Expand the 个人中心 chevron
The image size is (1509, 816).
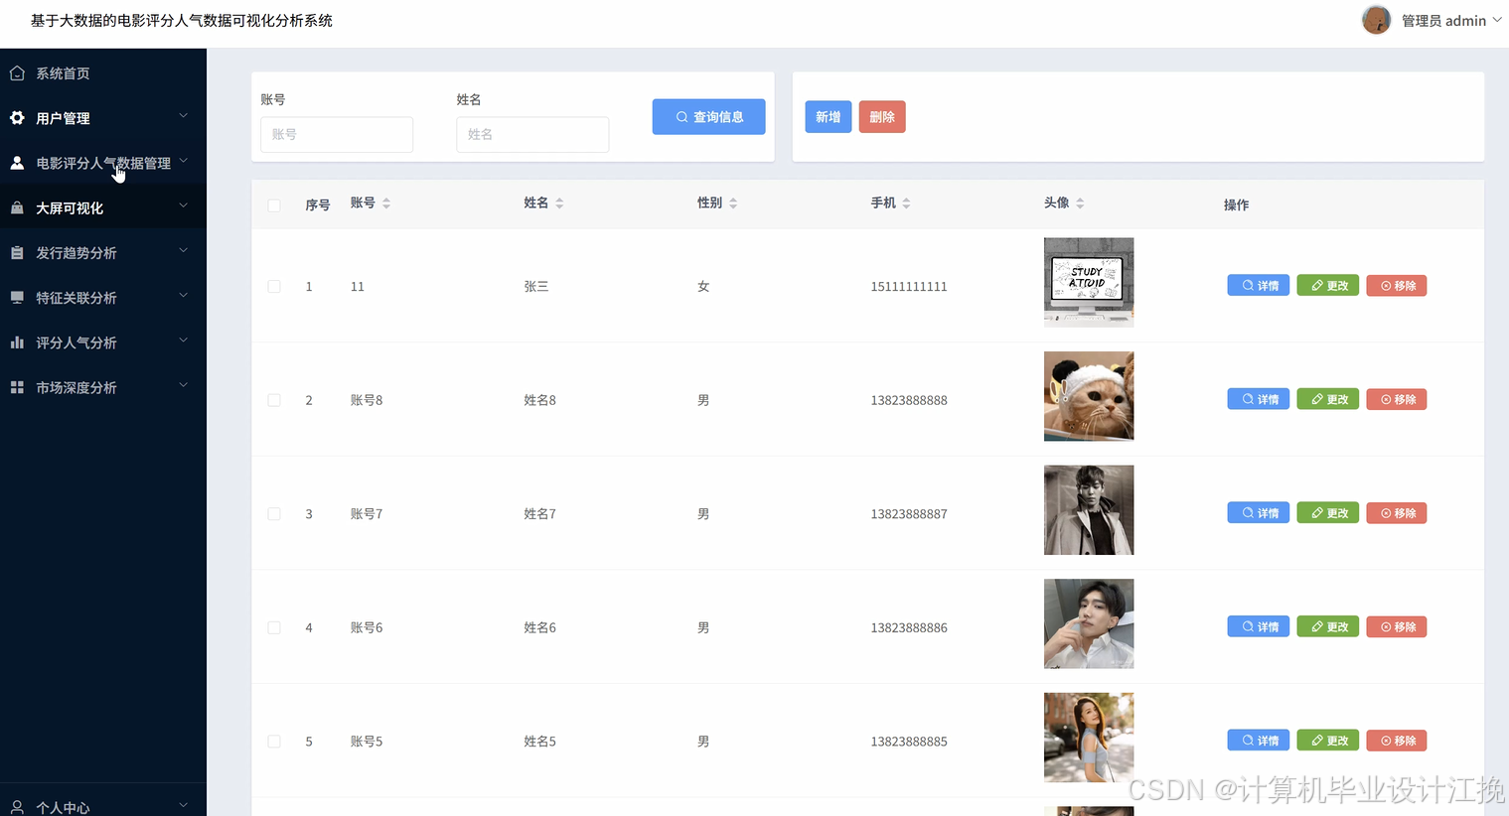(183, 805)
